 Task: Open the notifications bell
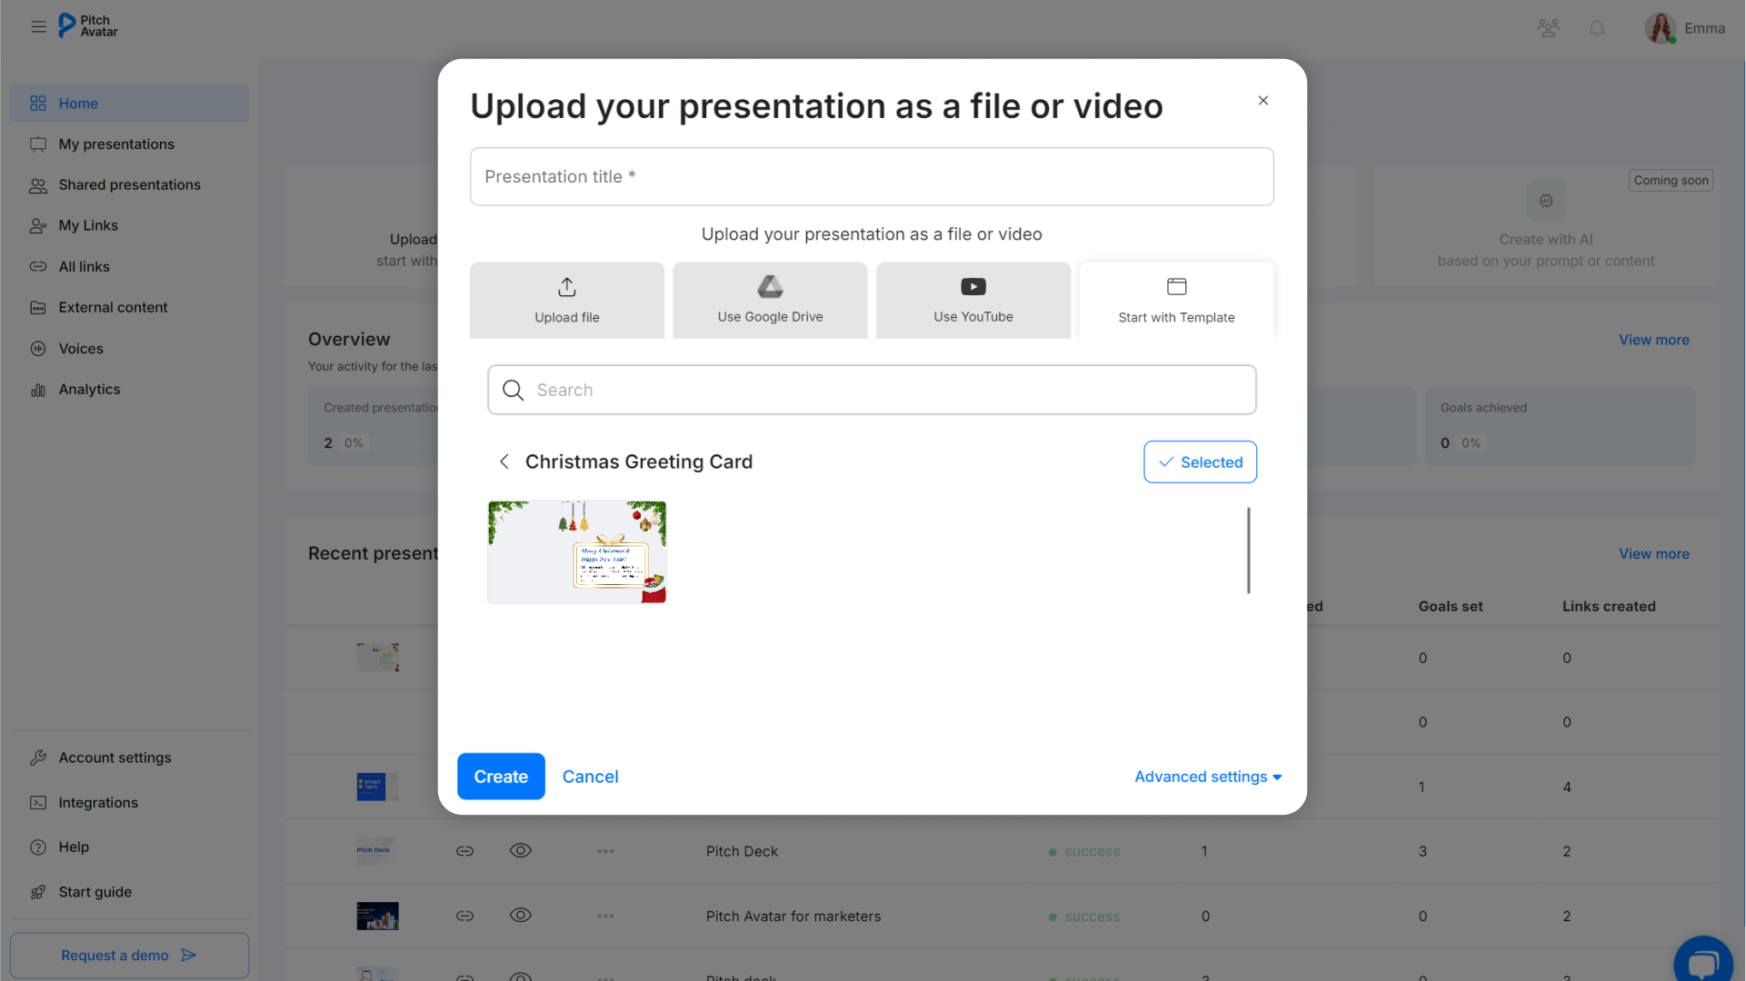(x=1596, y=29)
